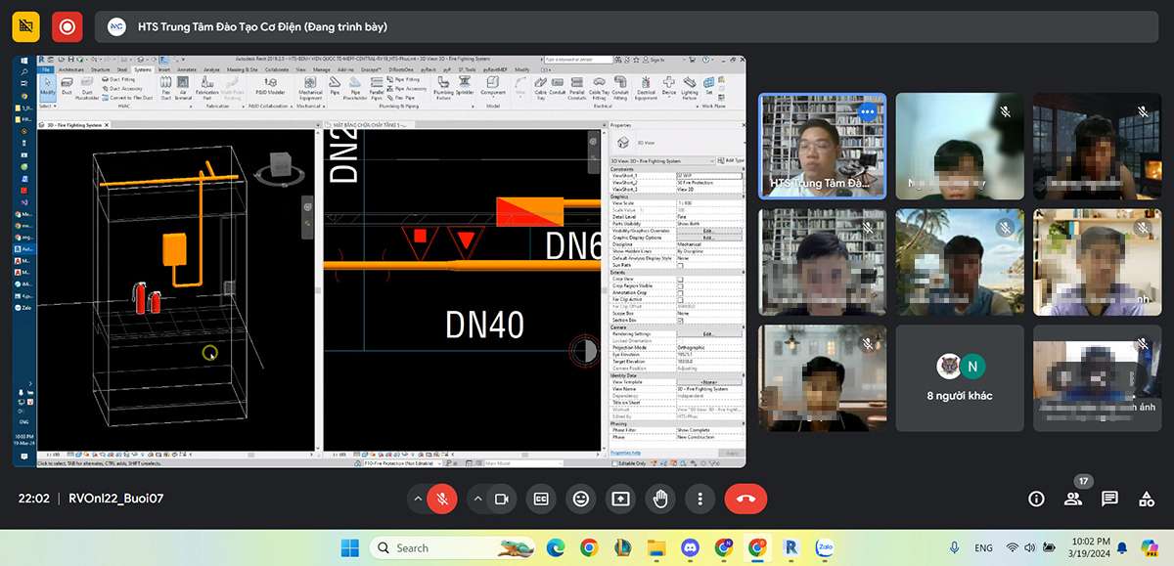
Task: Expand video settings arrow beside camera
Action: pos(477,499)
